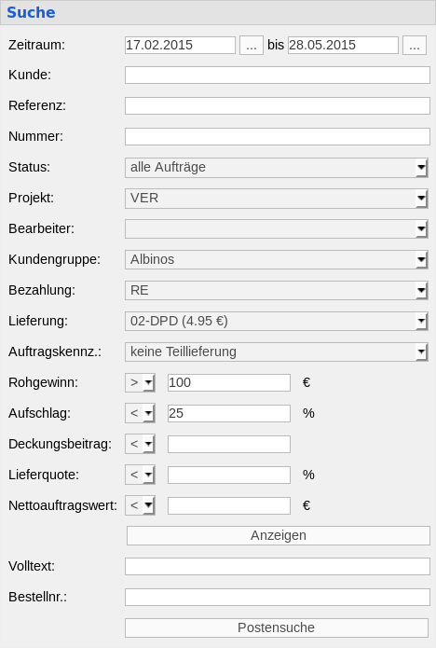
Task: Click the Anzeigen button
Action: pyautogui.click(x=279, y=535)
